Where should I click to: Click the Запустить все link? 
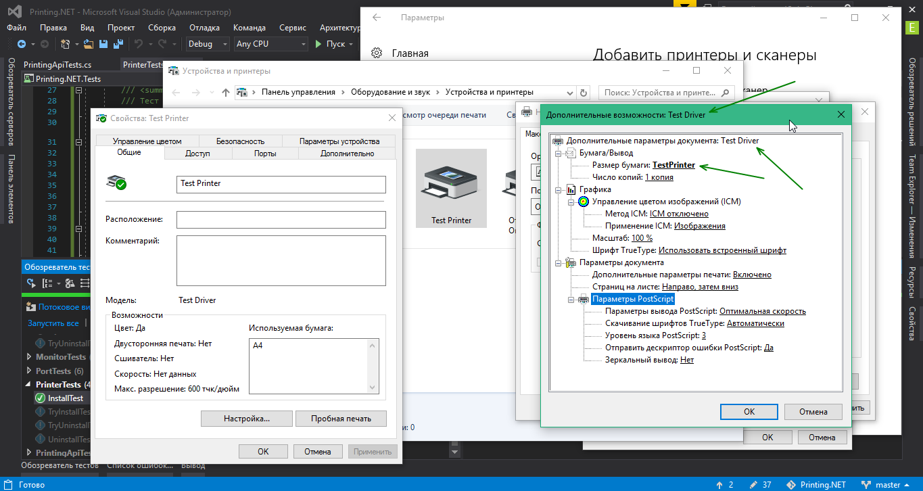tap(53, 323)
